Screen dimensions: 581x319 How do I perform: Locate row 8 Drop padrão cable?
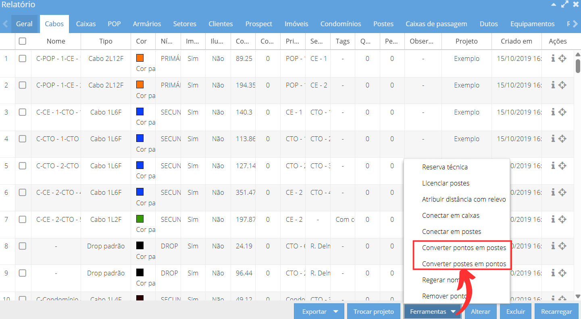(x=562, y=246)
